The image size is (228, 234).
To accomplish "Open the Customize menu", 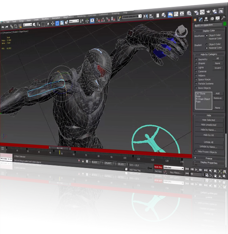I will pyautogui.click(x=103, y=14).
